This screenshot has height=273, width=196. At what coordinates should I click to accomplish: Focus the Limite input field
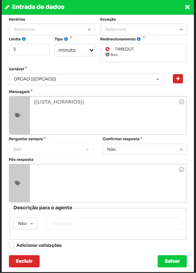(29, 50)
